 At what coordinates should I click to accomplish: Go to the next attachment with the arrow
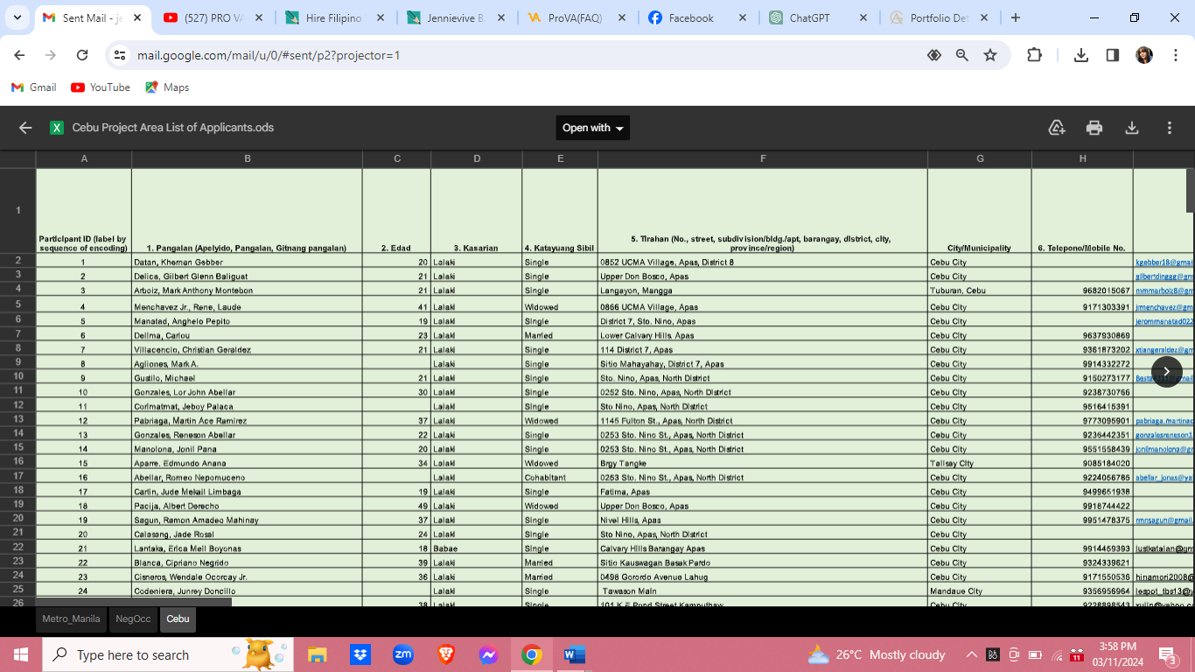1166,371
